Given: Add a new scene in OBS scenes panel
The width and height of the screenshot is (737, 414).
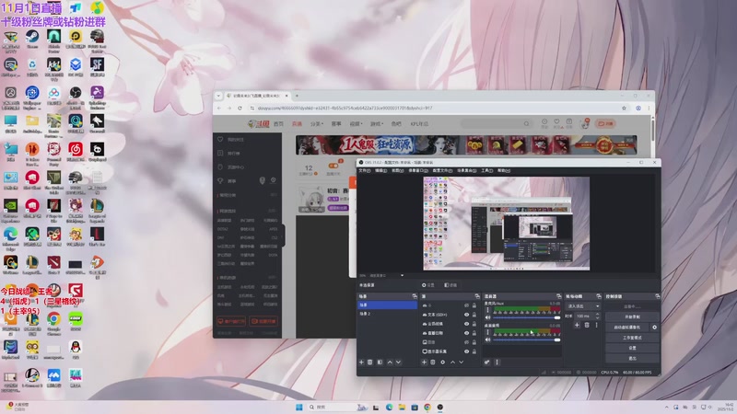Looking at the screenshot, I should 361,362.
